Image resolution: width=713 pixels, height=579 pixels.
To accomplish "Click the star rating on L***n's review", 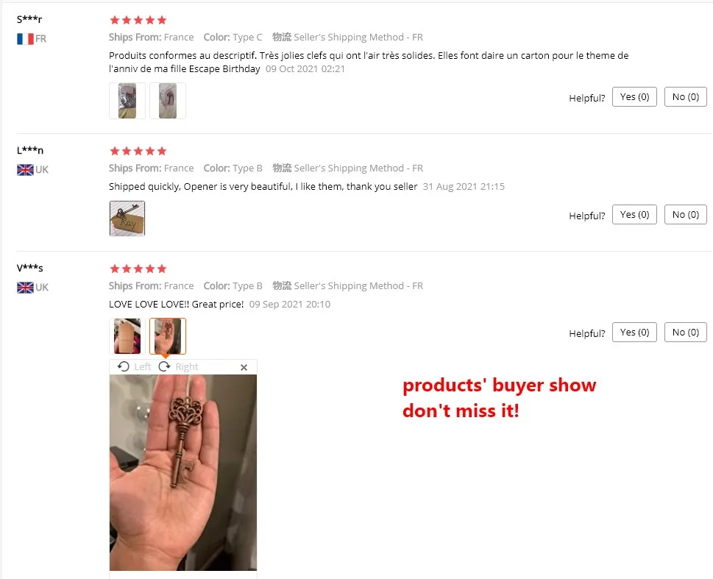I will pos(138,151).
